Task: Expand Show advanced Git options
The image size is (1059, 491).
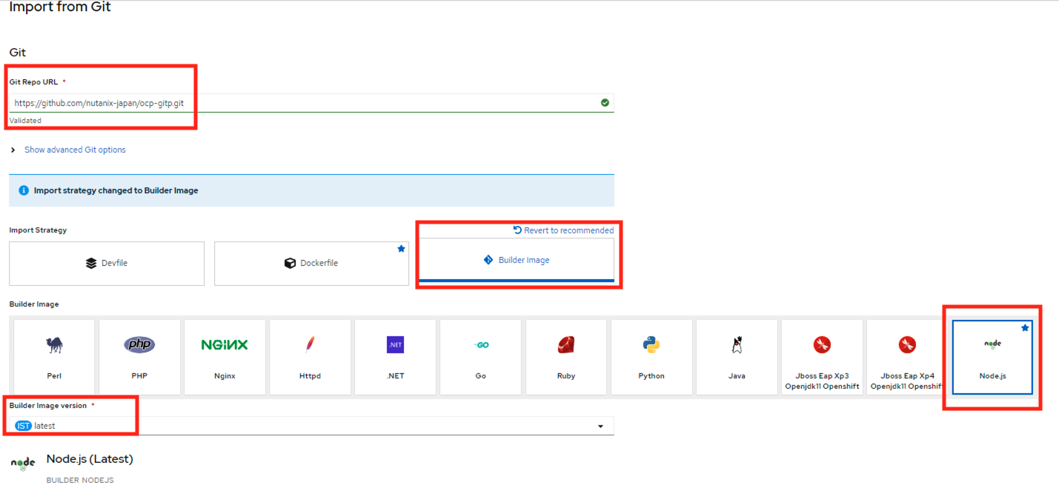Action: [x=74, y=150]
